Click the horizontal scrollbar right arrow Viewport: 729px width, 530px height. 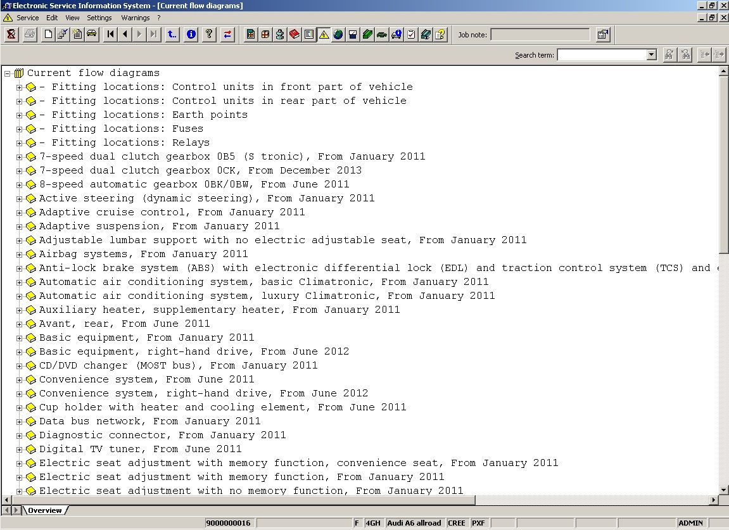714,500
